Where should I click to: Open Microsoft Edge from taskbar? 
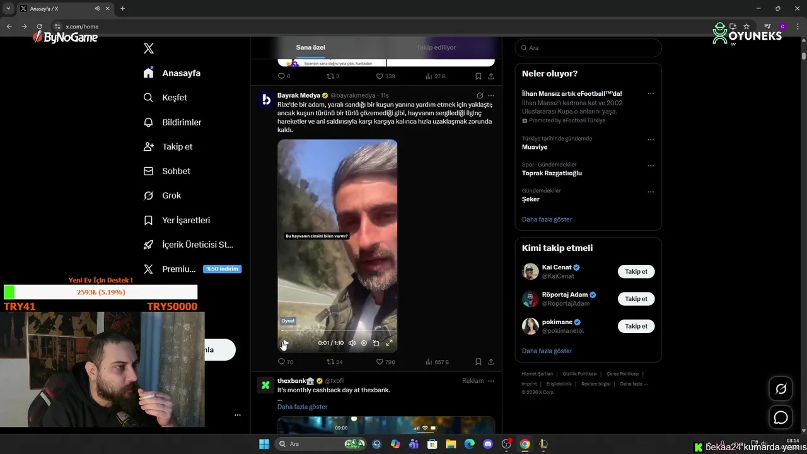tap(469, 444)
